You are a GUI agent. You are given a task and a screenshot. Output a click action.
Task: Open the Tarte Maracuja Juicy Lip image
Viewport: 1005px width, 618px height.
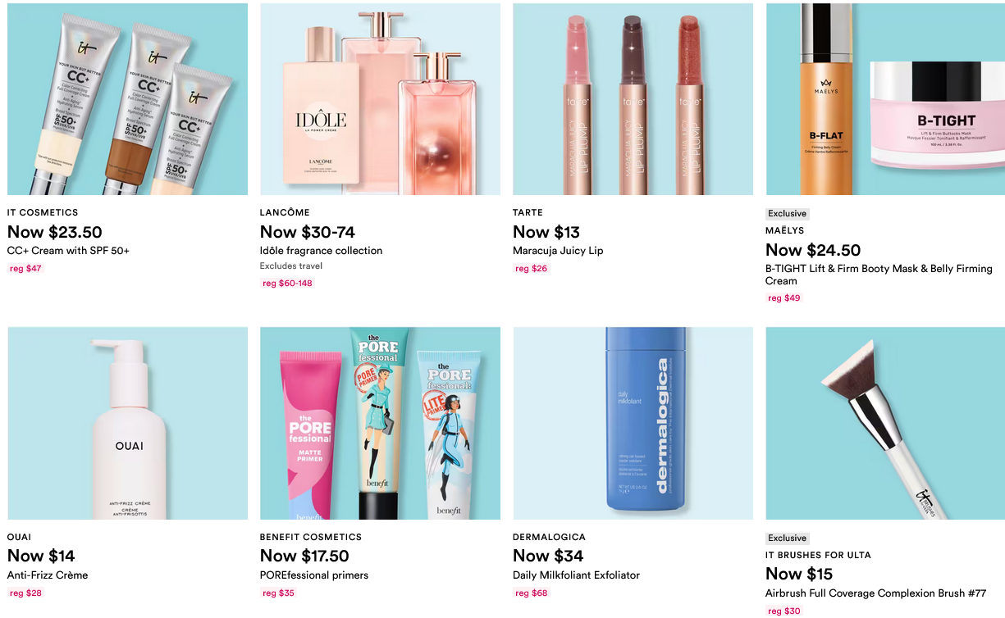pyautogui.click(x=633, y=99)
